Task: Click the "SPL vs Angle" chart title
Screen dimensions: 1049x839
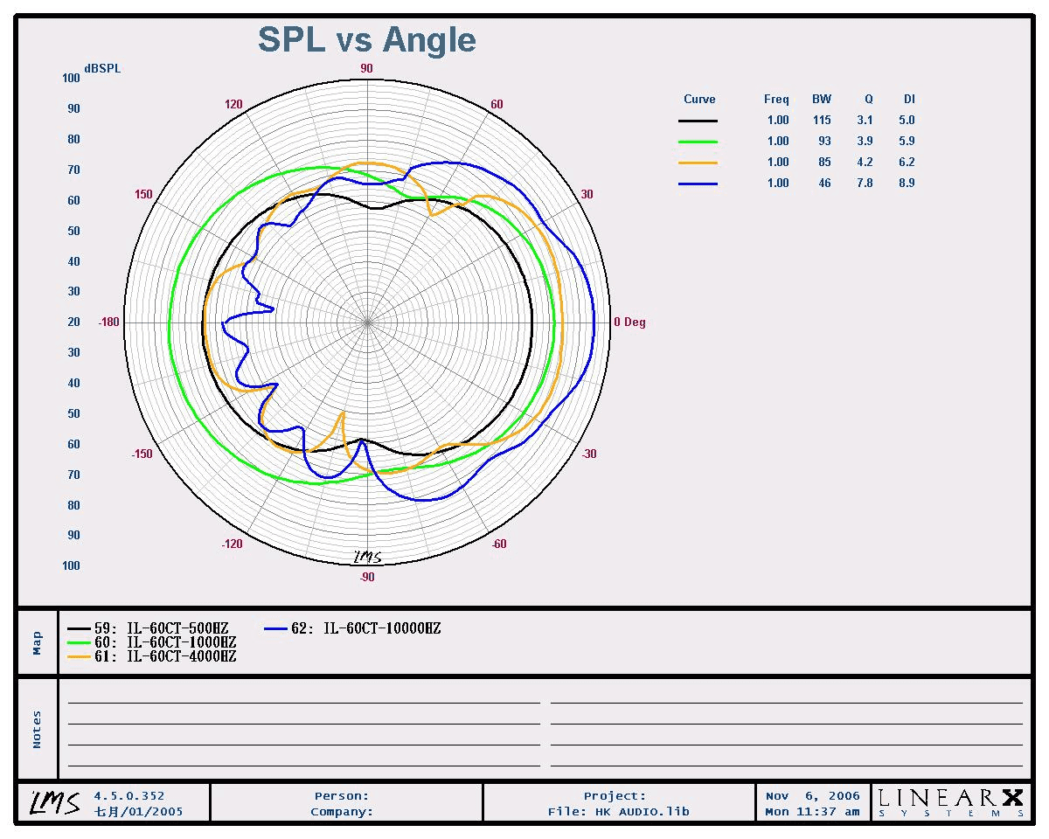Action: pos(366,40)
